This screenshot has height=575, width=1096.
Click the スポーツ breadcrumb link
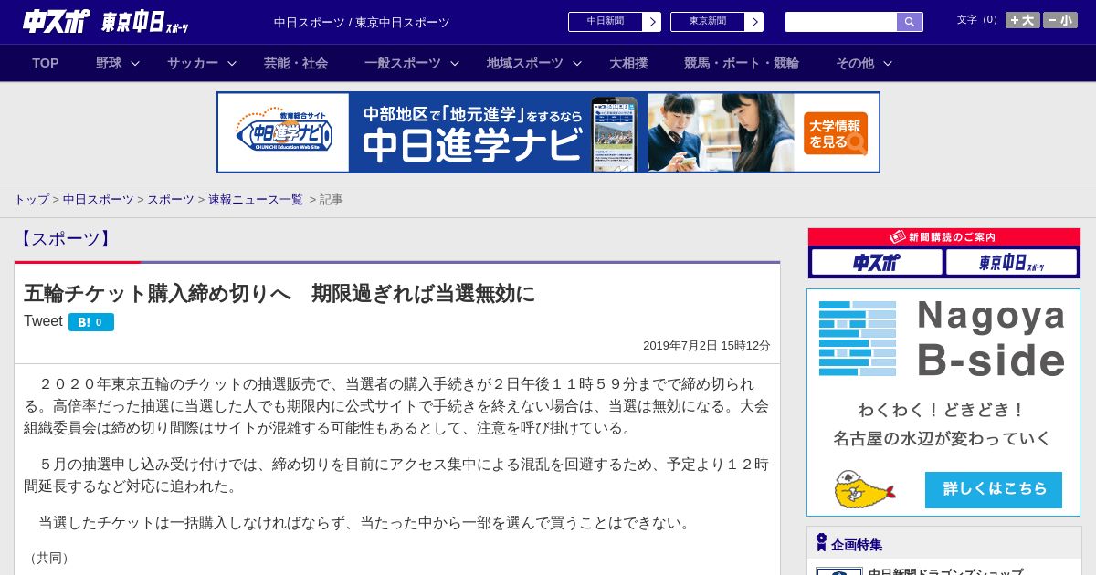pos(171,200)
